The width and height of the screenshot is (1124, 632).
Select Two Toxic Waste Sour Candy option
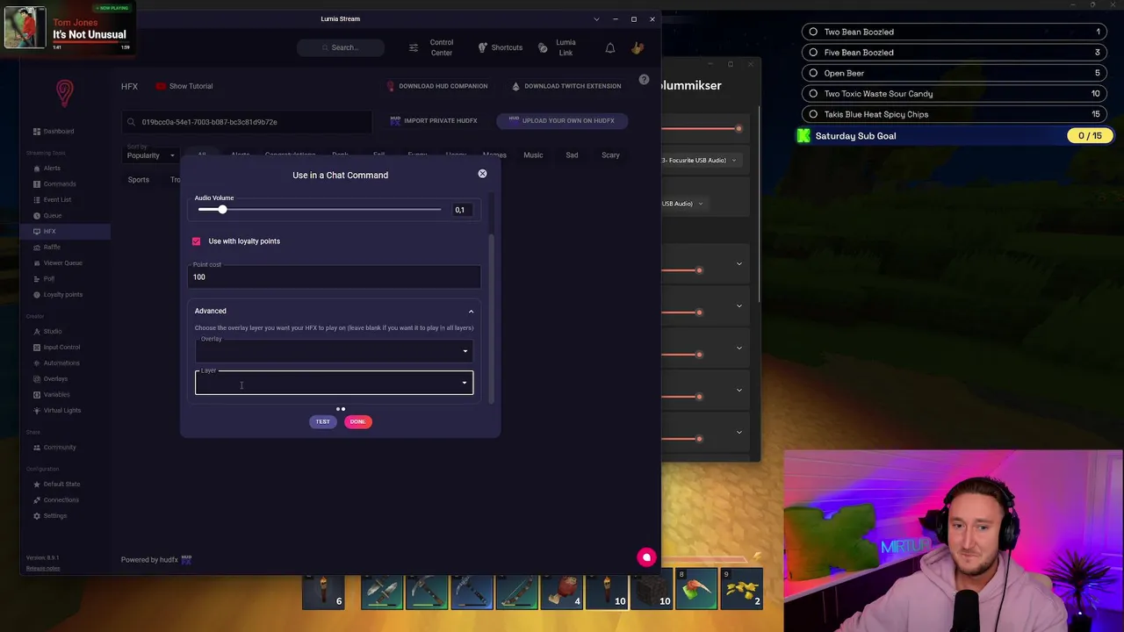(x=813, y=94)
